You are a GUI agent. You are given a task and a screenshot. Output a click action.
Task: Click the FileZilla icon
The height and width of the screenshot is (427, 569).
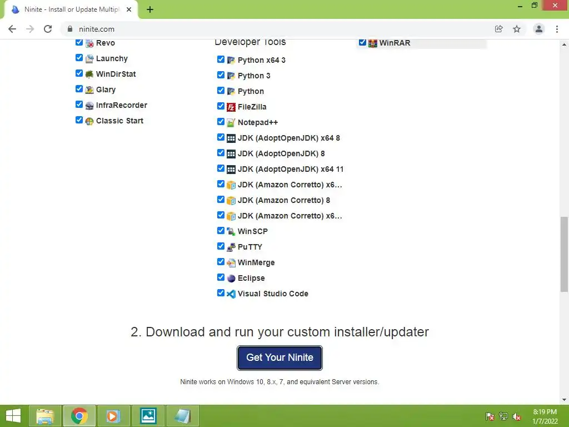tap(231, 107)
